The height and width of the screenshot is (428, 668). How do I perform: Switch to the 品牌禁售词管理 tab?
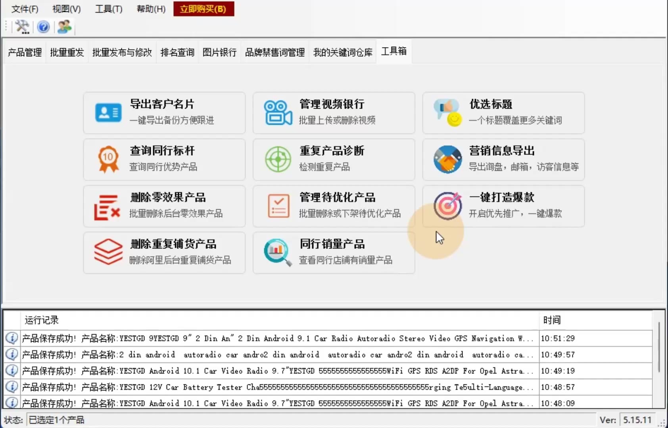pos(275,52)
